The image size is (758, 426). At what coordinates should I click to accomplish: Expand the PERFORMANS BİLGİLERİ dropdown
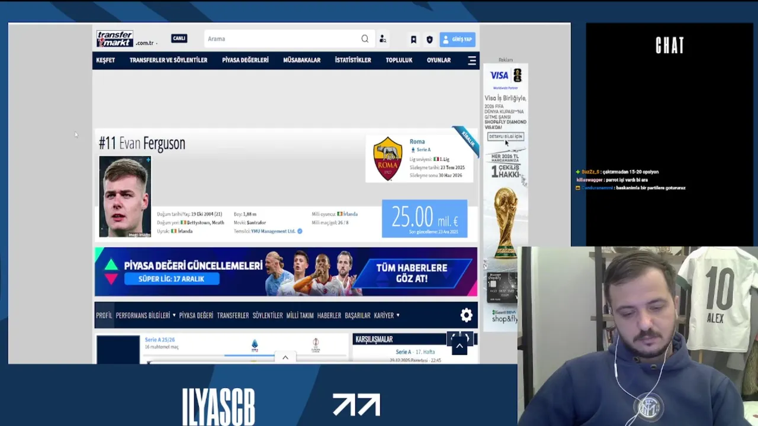coord(146,315)
